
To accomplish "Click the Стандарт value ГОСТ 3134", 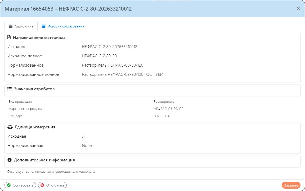I will coord(162,116).
